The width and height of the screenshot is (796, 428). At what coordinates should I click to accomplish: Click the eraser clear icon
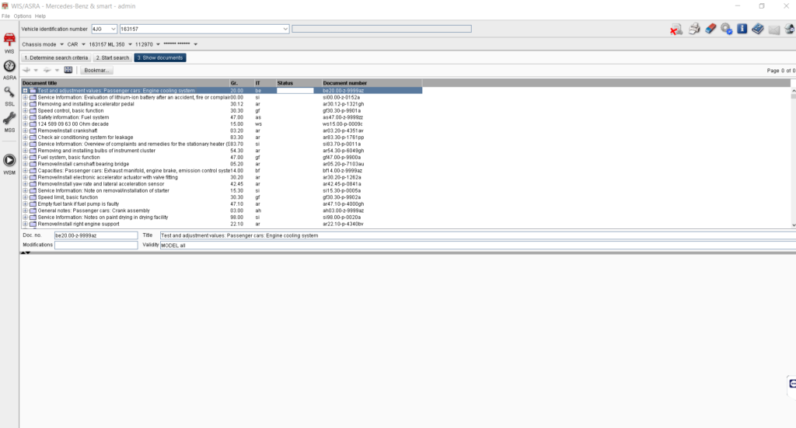click(710, 29)
